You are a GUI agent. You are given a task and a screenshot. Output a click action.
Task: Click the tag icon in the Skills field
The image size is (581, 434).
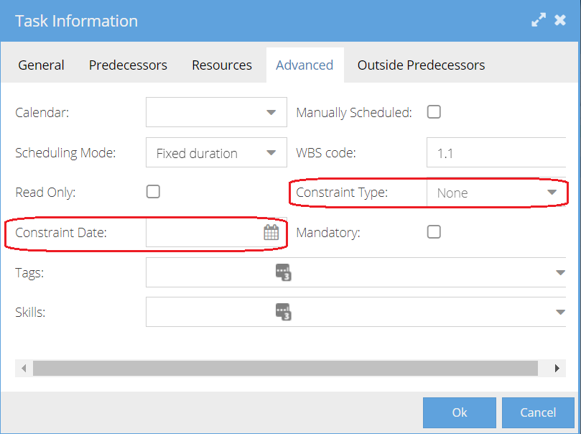(283, 312)
